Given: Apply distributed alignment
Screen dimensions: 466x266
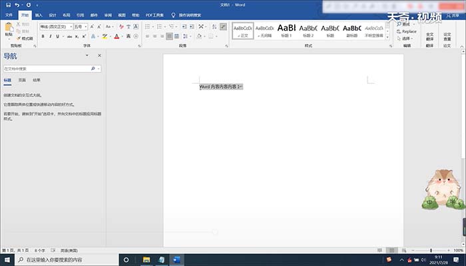Looking at the screenshot, I should point(176,36).
